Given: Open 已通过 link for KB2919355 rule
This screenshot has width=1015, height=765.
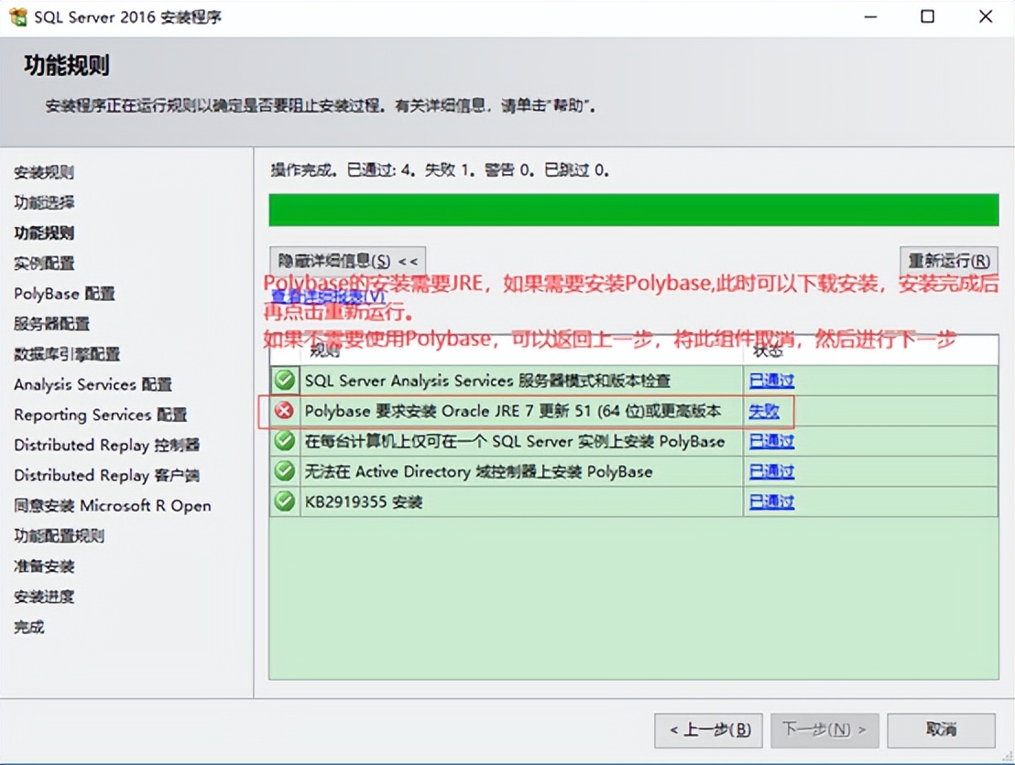Looking at the screenshot, I should (771, 501).
